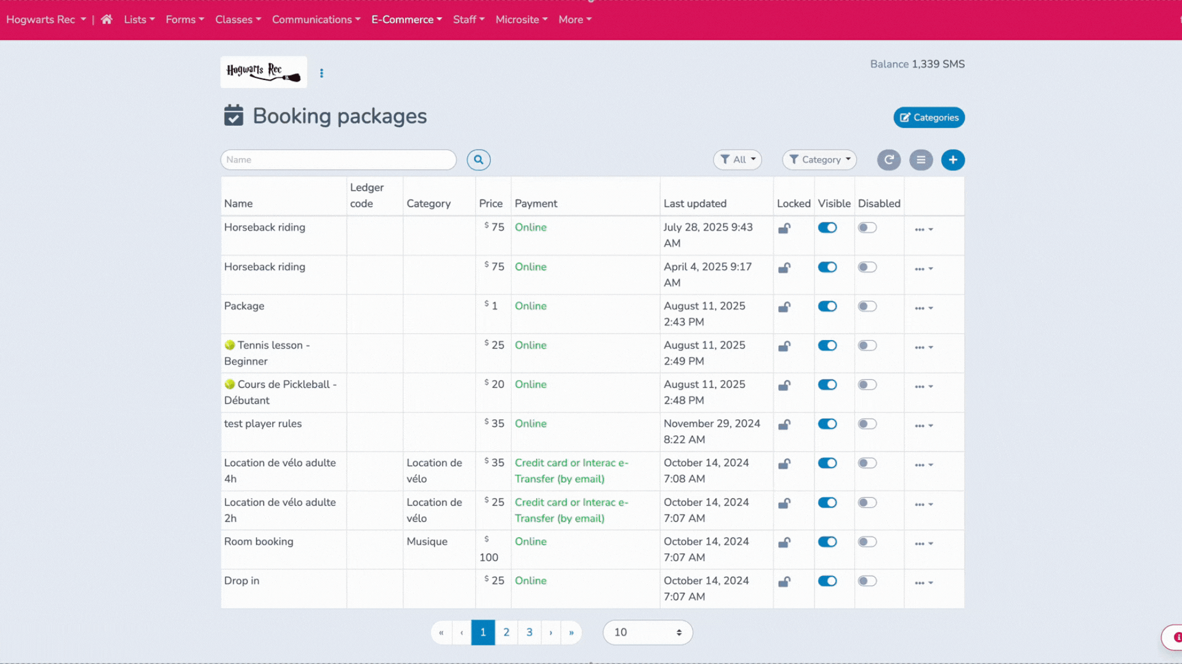Open the Online payment link for Package

tap(530, 306)
